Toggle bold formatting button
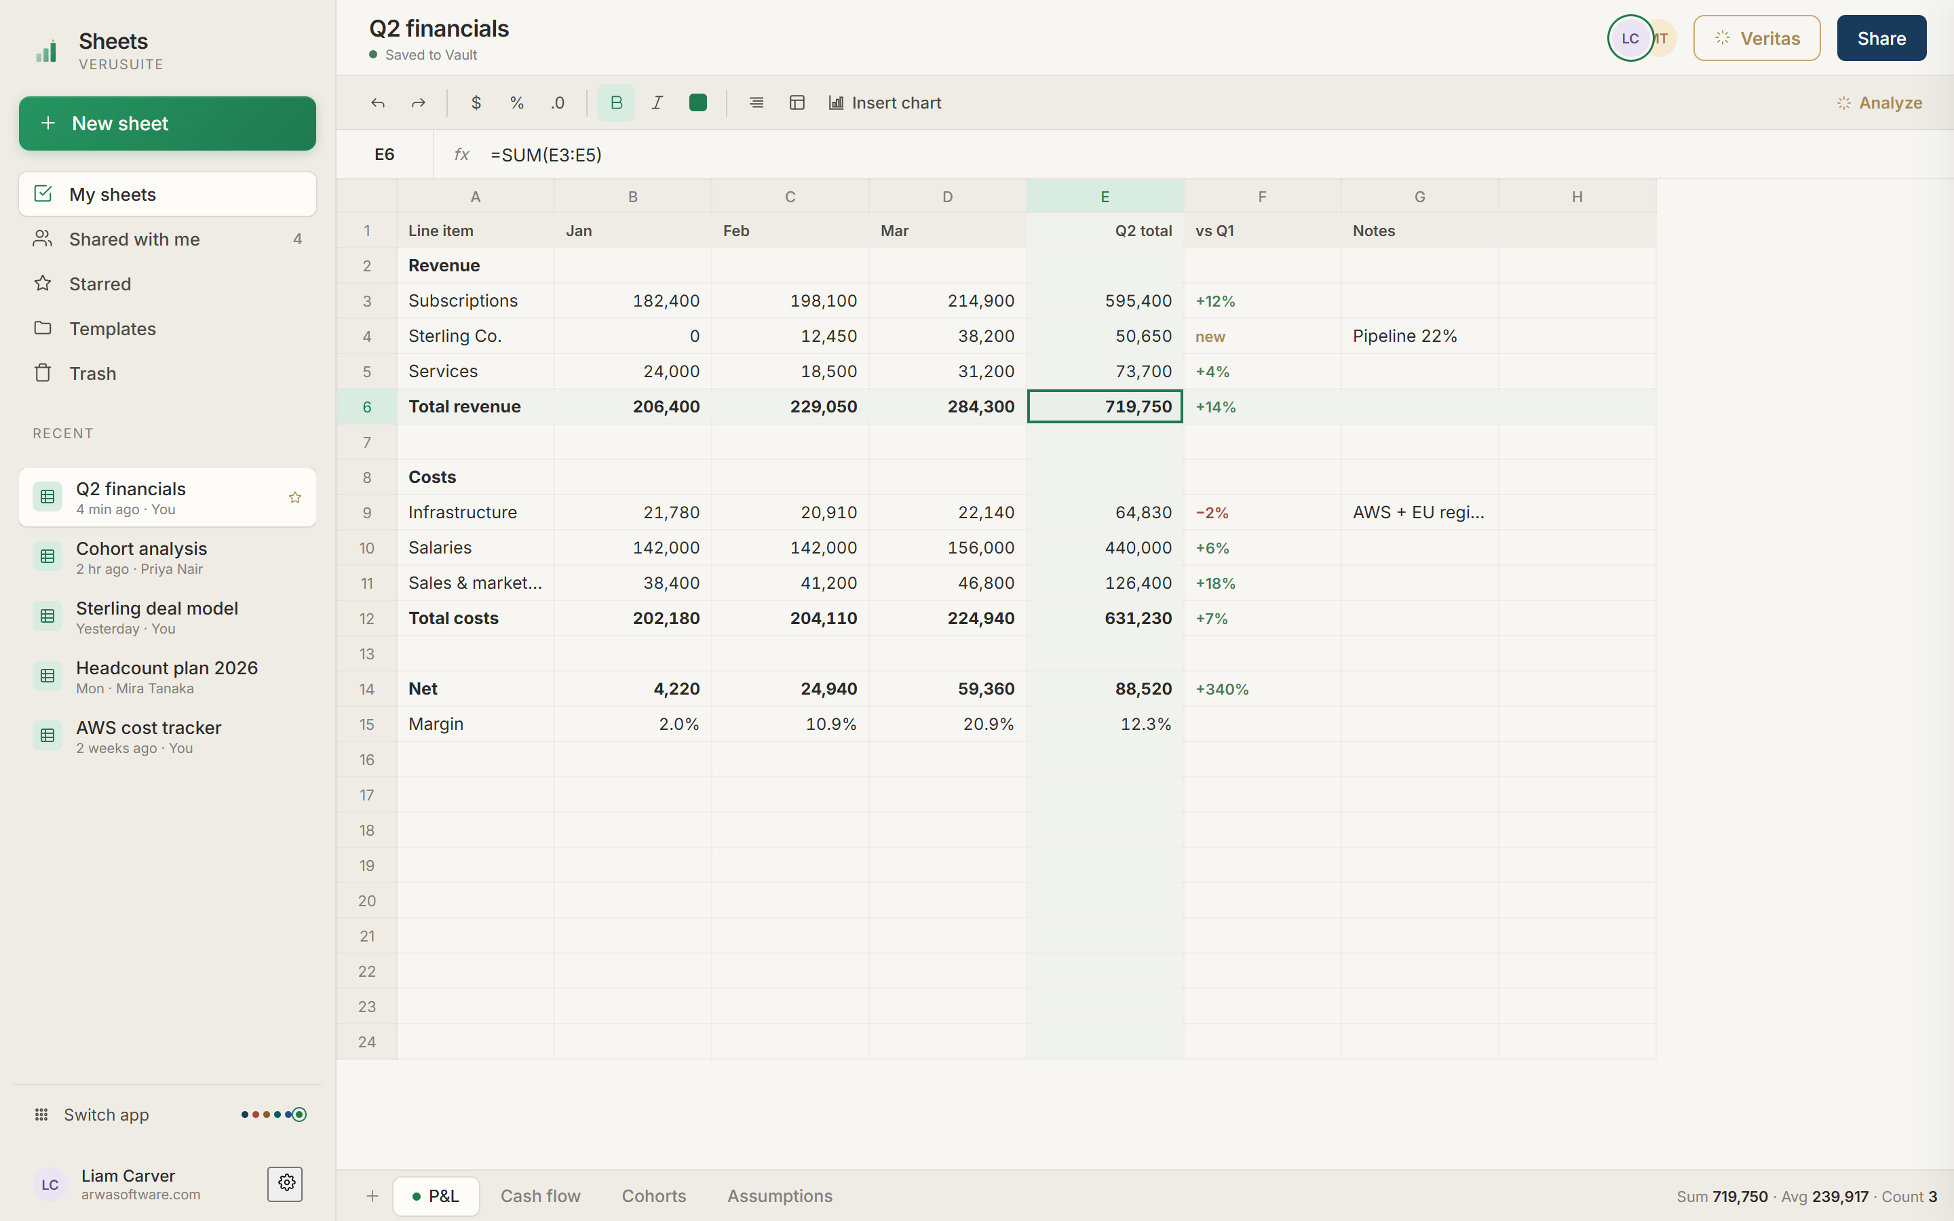The width and height of the screenshot is (1954, 1221). (x=616, y=102)
